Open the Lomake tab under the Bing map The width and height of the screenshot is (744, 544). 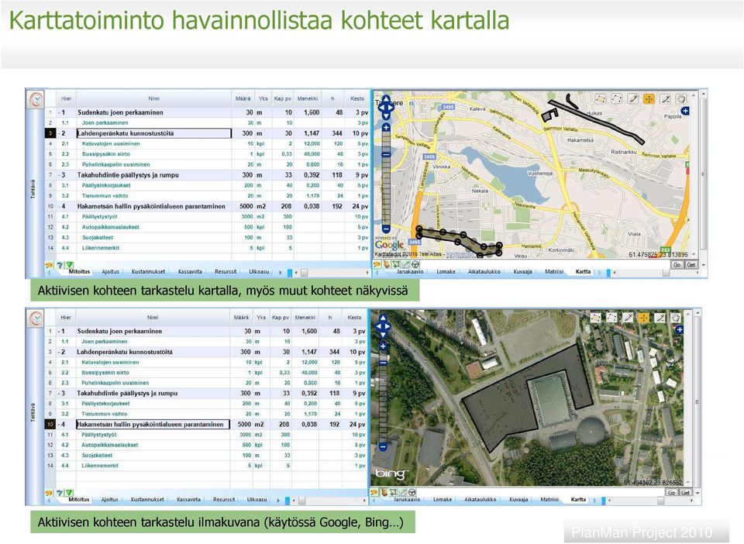pyautogui.click(x=443, y=499)
